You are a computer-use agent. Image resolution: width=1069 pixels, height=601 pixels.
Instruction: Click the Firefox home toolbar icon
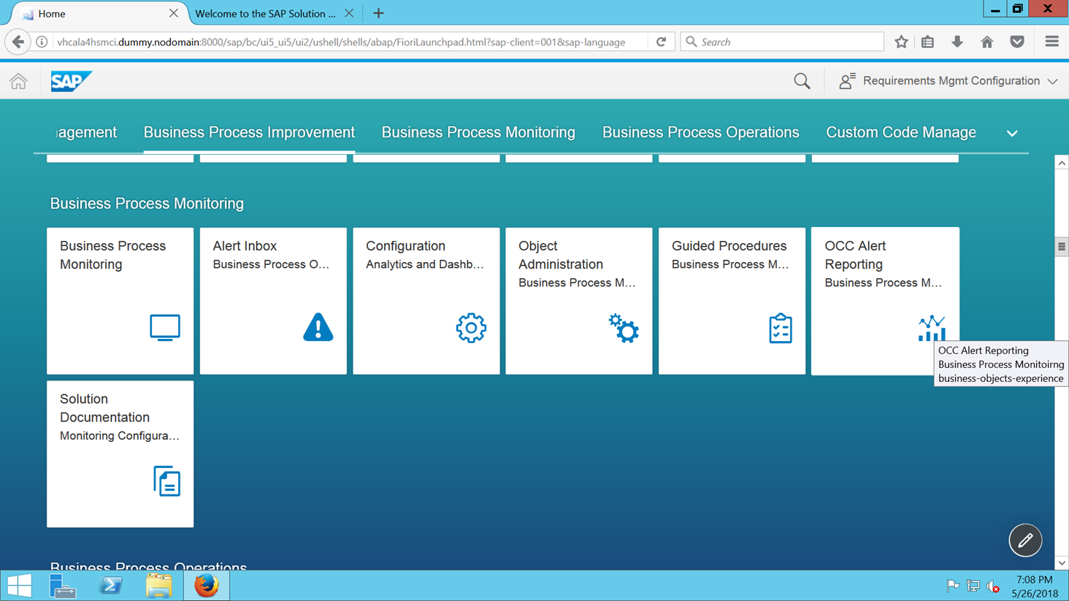(x=987, y=42)
